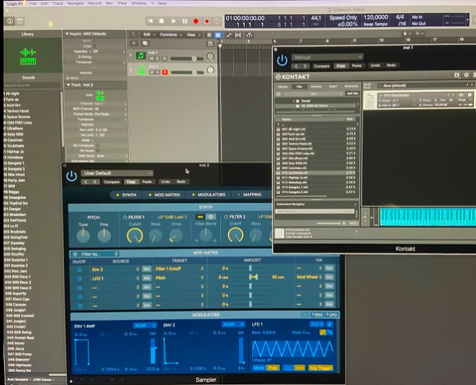Enable Filter 1 in the Synth section
The image size is (476, 385).
click(125, 217)
